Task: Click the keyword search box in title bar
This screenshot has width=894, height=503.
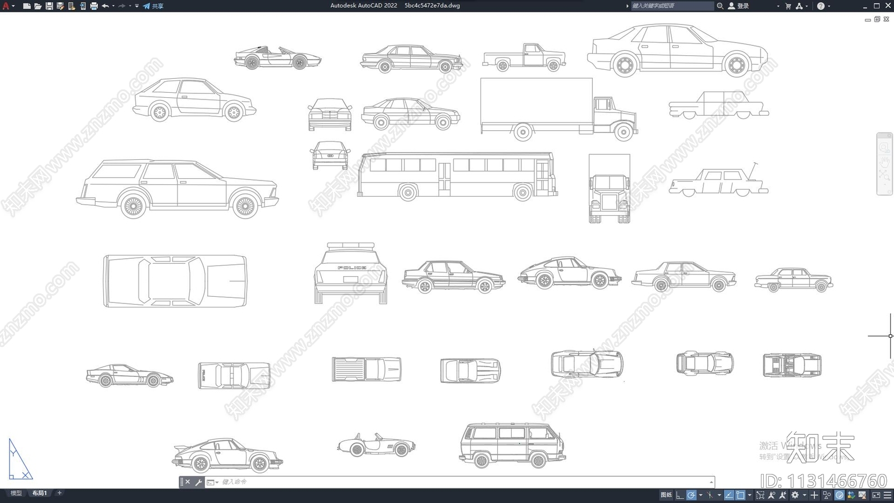Action: pos(672,6)
